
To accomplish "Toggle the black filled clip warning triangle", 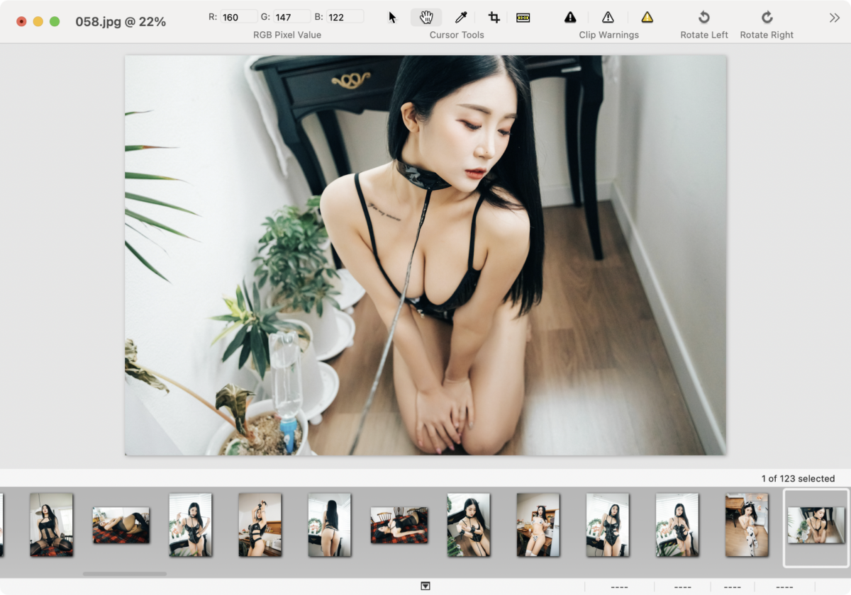I will [x=570, y=17].
